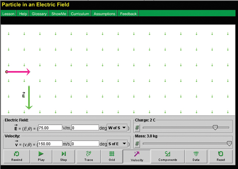Open the W of S direction dropdown
Screen dimensions: 238x169
click(x=117, y=128)
